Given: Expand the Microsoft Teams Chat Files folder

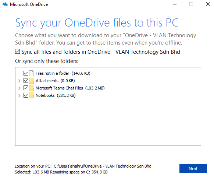Looking at the screenshot, I should pos(19,88).
